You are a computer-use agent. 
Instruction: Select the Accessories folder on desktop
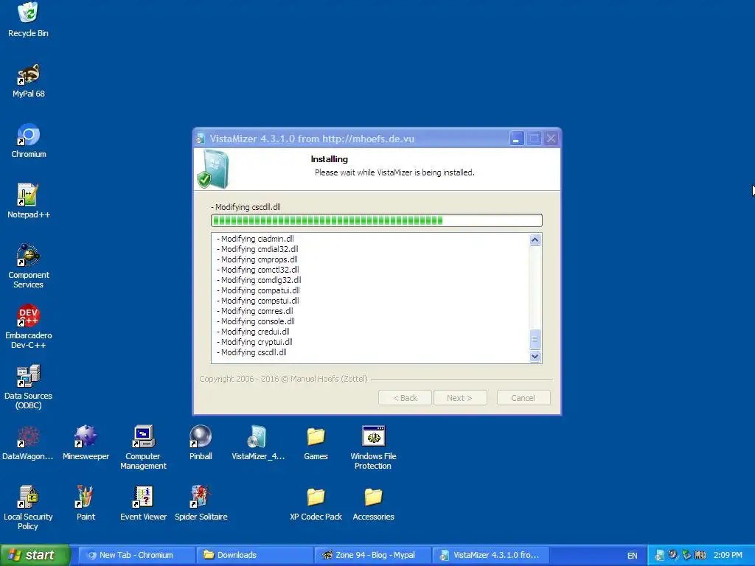[x=373, y=503]
